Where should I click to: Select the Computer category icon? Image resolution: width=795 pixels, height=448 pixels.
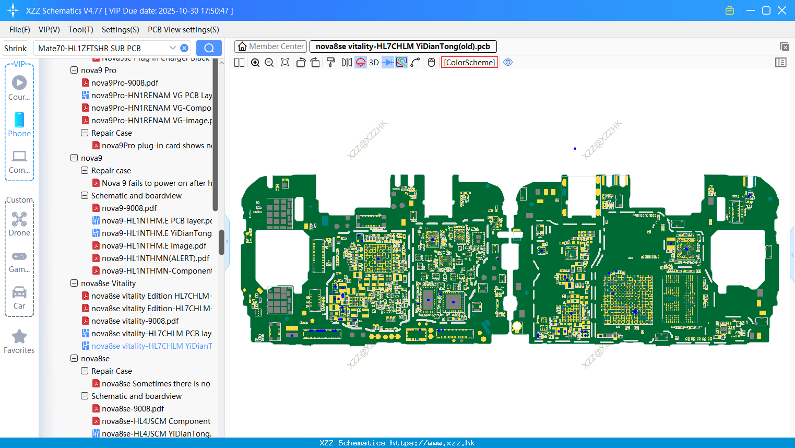point(19,161)
